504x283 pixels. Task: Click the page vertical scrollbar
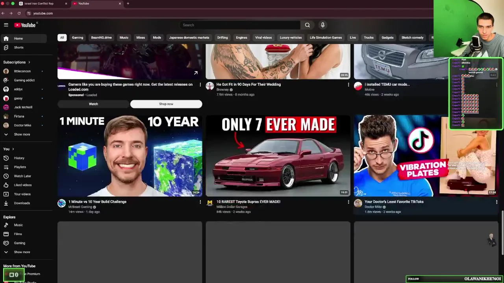(502, 233)
